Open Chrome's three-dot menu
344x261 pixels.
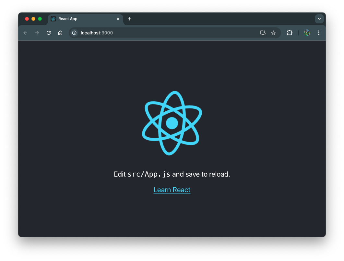(x=319, y=33)
